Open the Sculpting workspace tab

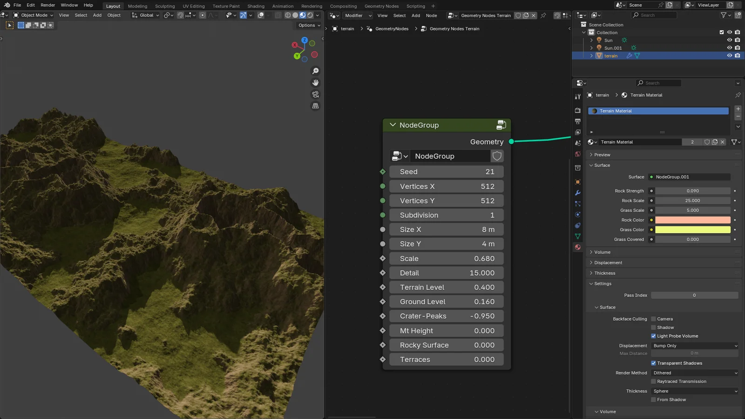coord(165,6)
